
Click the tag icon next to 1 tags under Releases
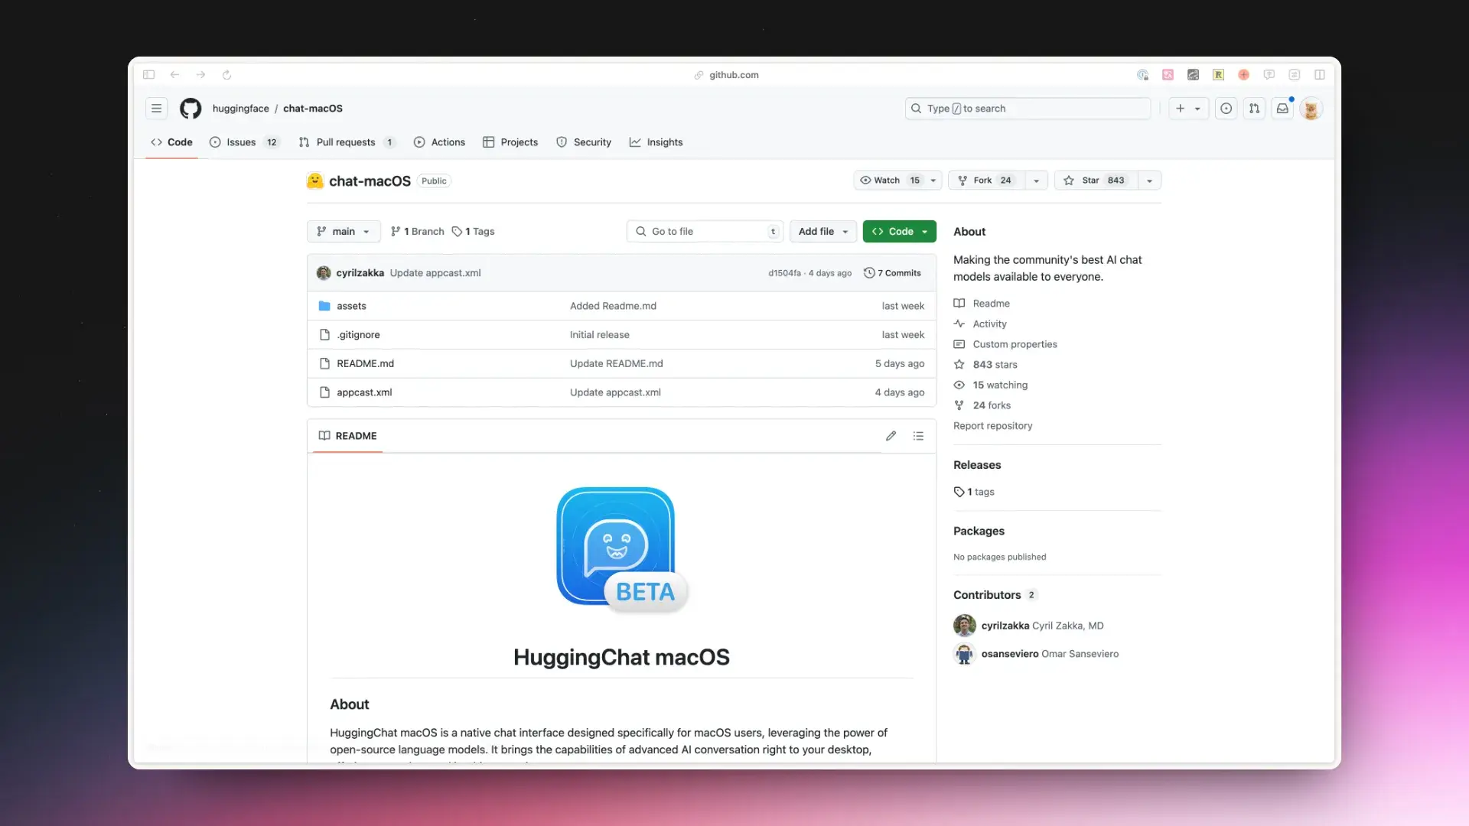coord(959,492)
